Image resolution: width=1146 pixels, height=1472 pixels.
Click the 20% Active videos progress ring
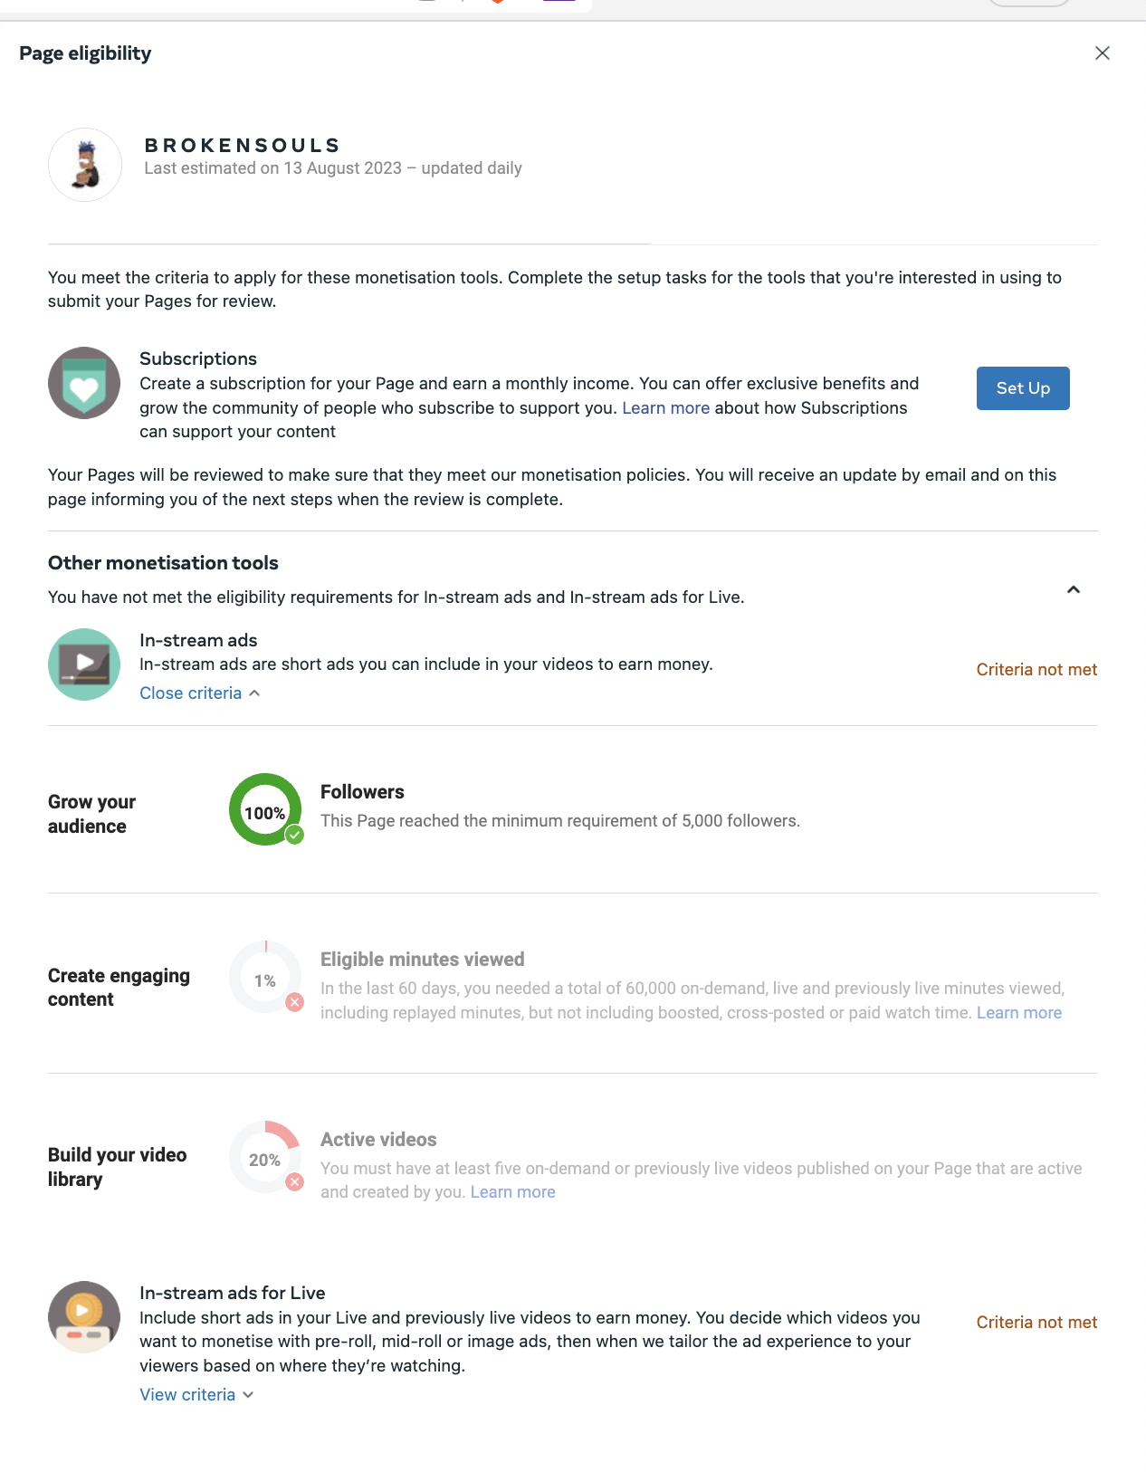pyautogui.click(x=265, y=1156)
